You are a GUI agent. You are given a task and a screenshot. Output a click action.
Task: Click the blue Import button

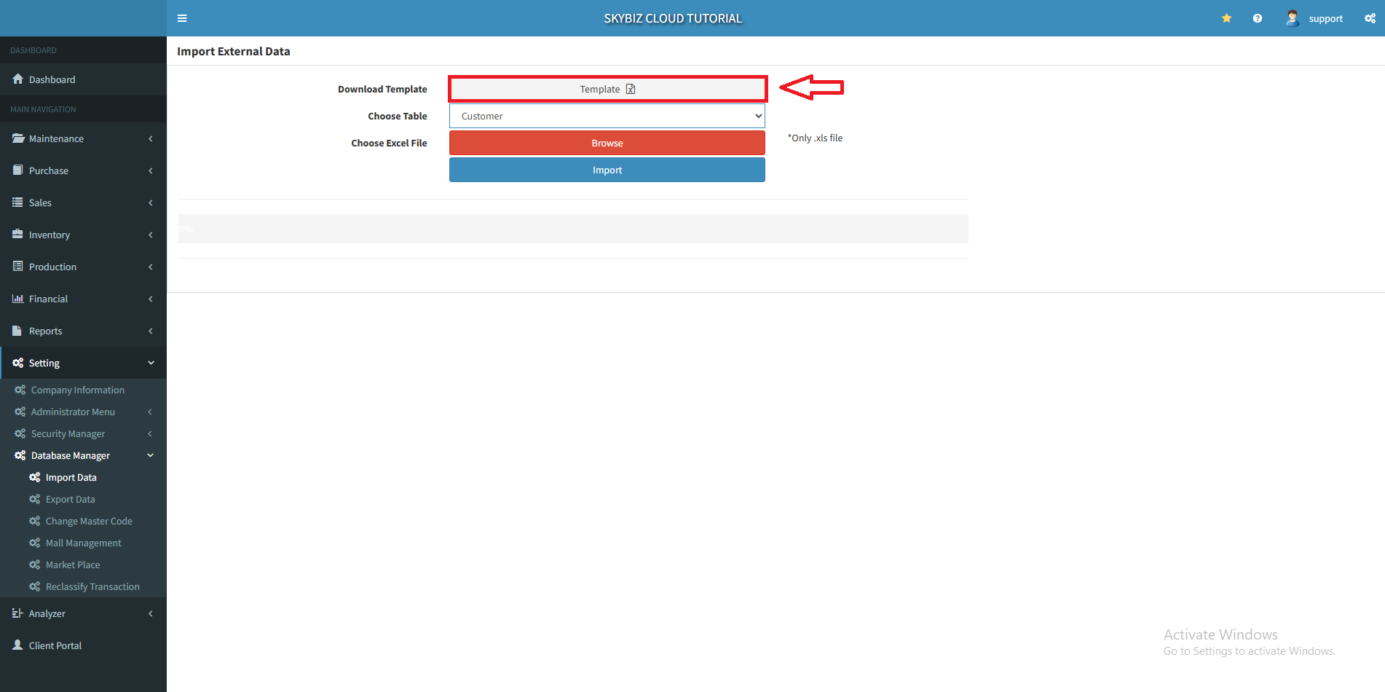pyautogui.click(x=607, y=170)
